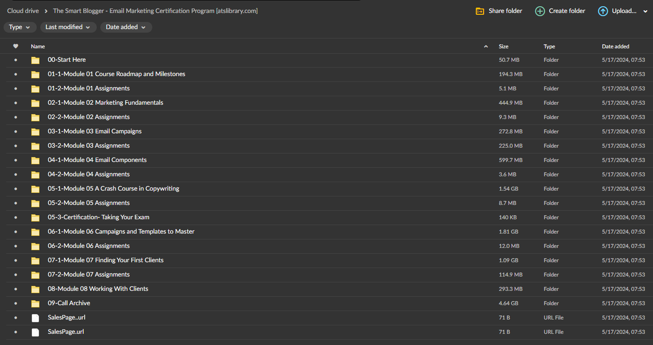Select folder icon of 01-1-Module 01 Course Roadmap

pos(35,74)
